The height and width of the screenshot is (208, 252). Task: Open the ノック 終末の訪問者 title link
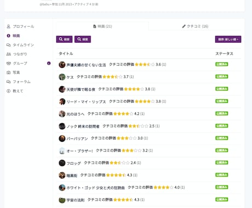tap(83, 126)
